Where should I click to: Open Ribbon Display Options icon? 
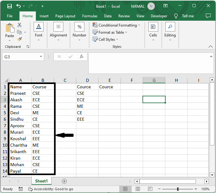click(165, 6)
